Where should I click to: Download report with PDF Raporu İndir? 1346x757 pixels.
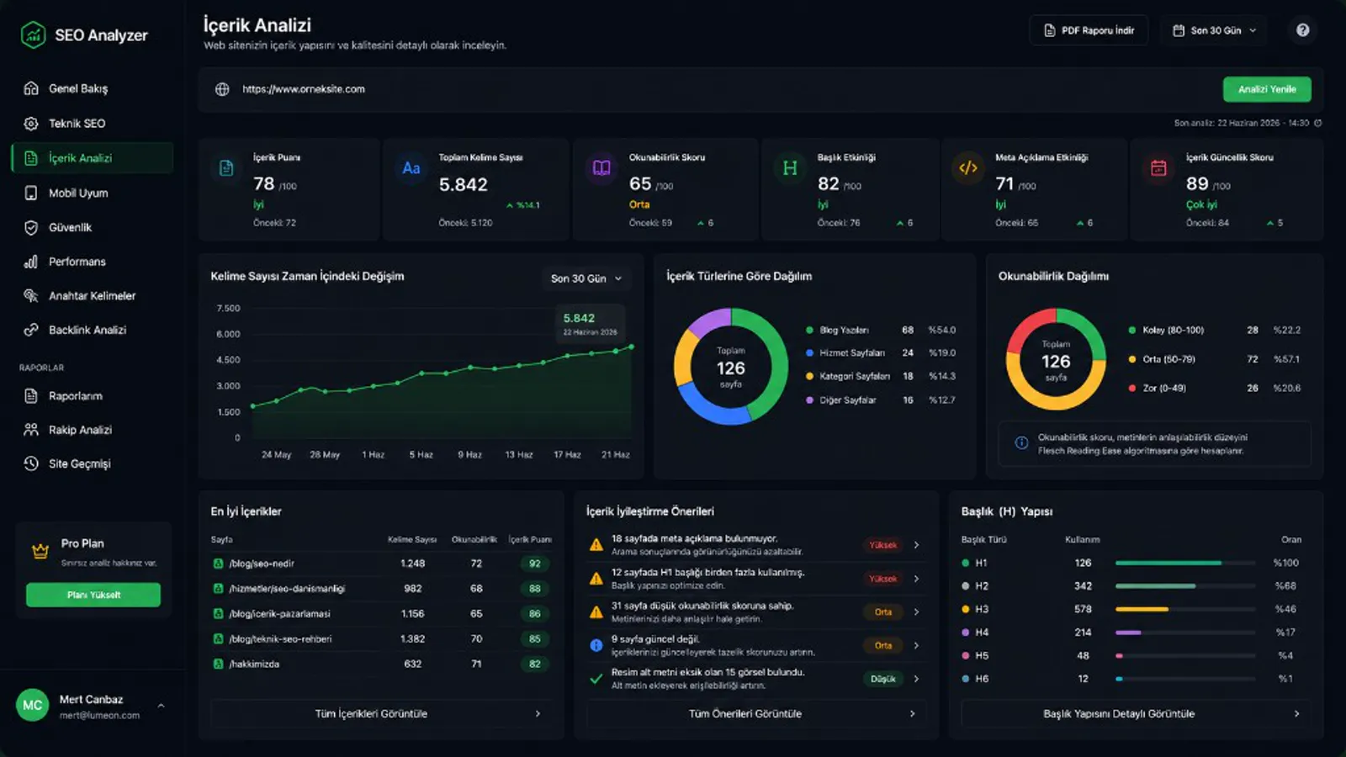tap(1089, 30)
